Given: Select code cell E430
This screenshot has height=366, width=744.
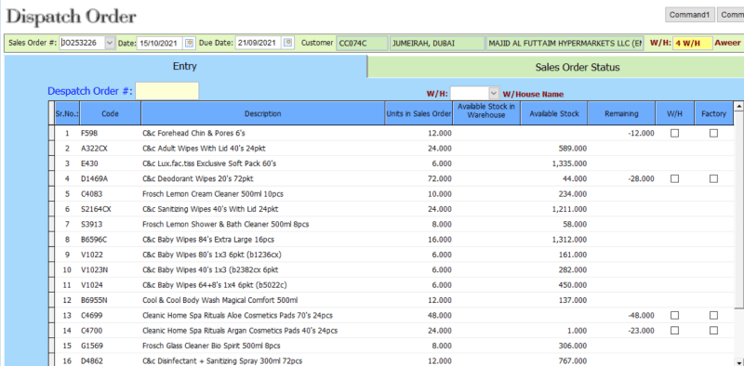Looking at the screenshot, I should coord(110,163).
